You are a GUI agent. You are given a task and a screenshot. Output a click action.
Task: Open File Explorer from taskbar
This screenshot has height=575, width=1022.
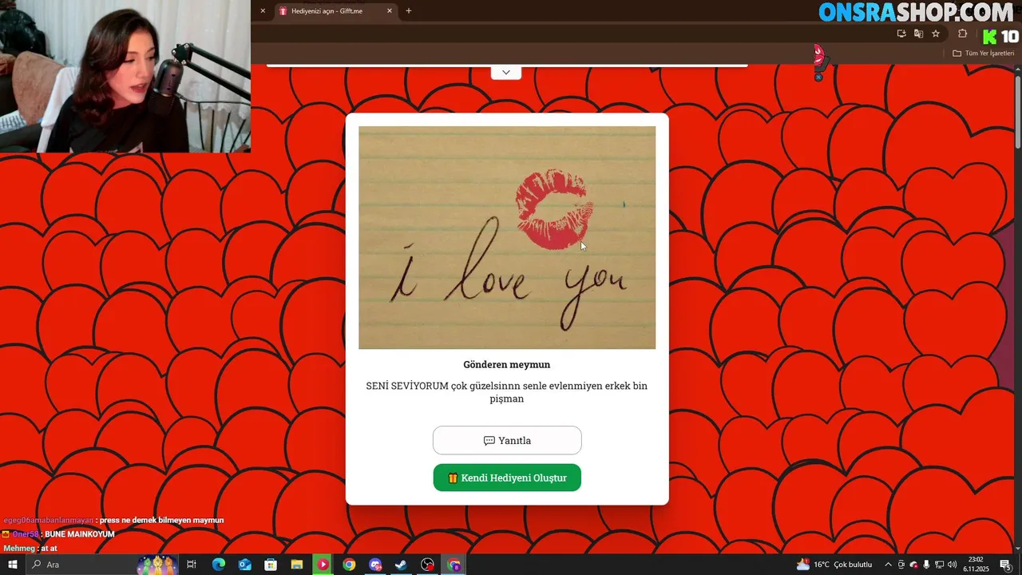coord(297,565)
